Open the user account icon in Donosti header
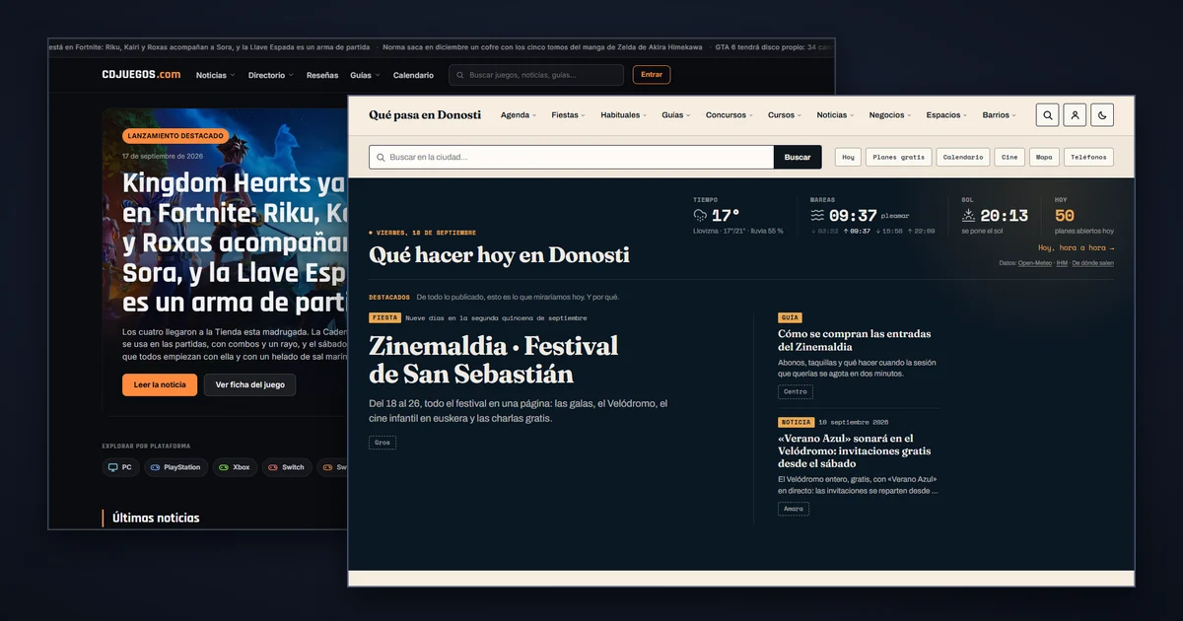Viewport: 1183px width, 621px height. (1075, 115)
